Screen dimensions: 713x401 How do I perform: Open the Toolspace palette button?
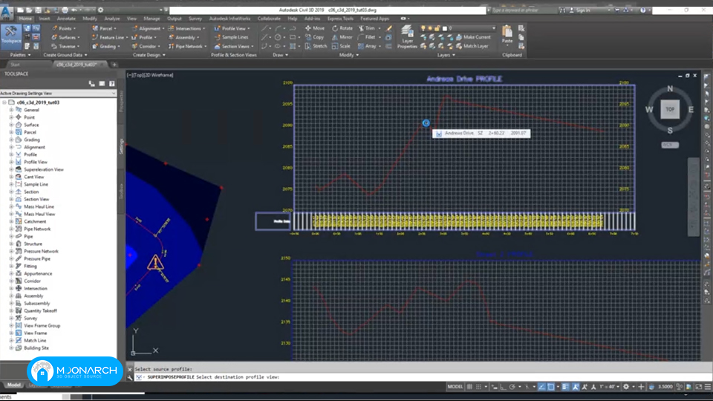pos(11,36)
